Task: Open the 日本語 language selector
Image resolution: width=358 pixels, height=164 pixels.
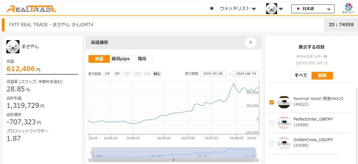Action: (x=313, y=9)
